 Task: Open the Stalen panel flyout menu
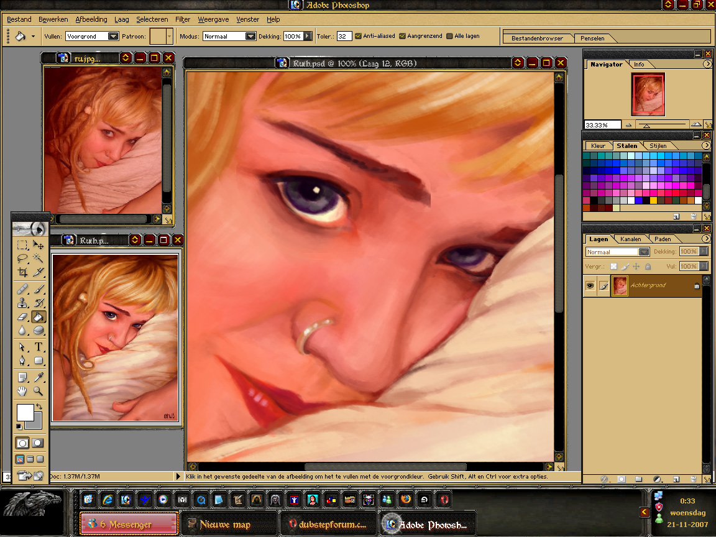706,145
